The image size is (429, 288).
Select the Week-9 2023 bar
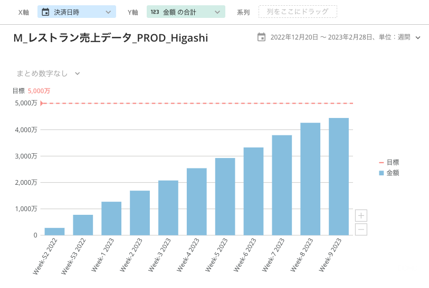339,176
